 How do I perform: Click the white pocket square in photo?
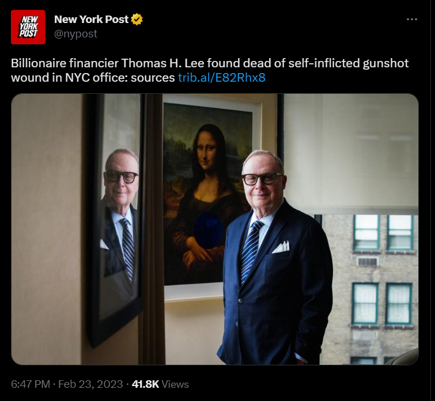point(281,247)
